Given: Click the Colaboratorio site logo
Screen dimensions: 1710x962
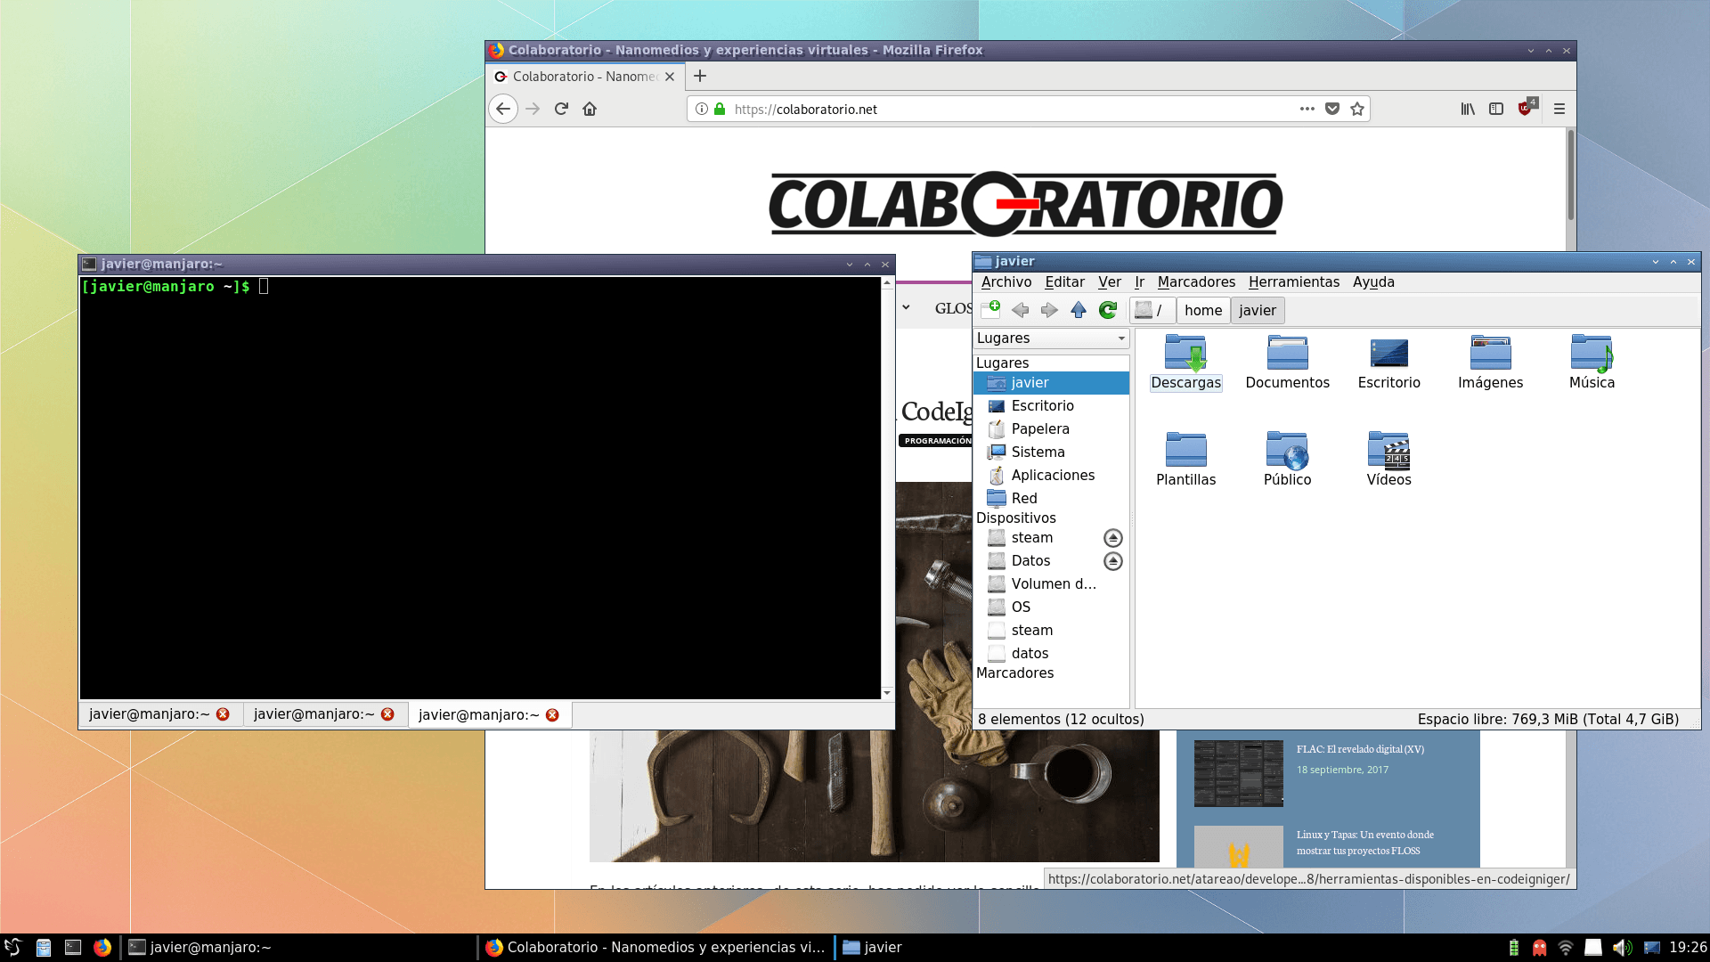Looking at the screenshot, I should pyautogui.click(x=1025, y=204).
